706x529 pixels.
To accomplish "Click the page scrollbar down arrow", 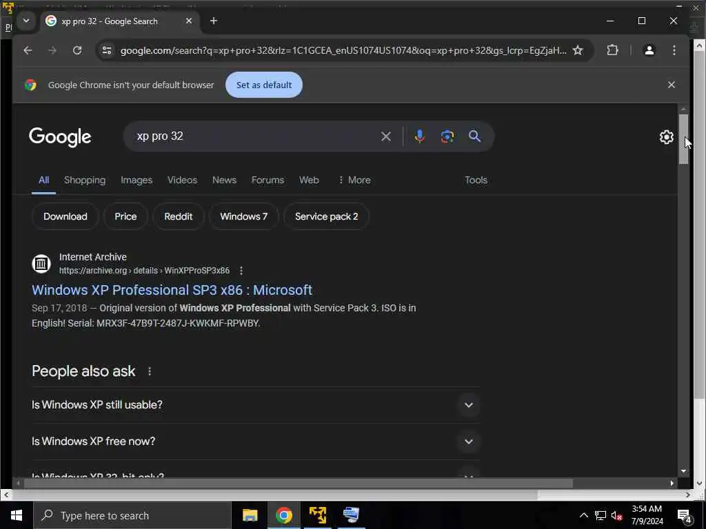I will tap(684, 471).
